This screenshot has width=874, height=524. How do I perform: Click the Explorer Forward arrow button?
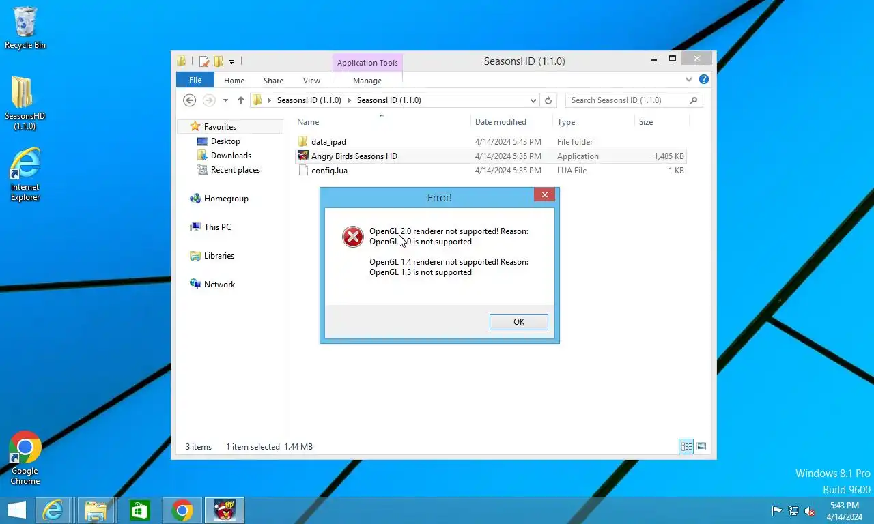[209, 100]
